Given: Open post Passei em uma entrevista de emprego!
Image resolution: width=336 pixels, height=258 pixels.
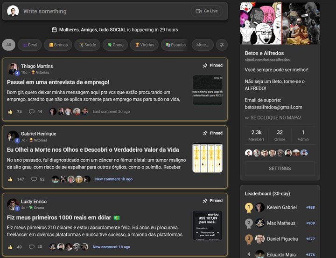Looking at the screenshot, I should [58, 82].
